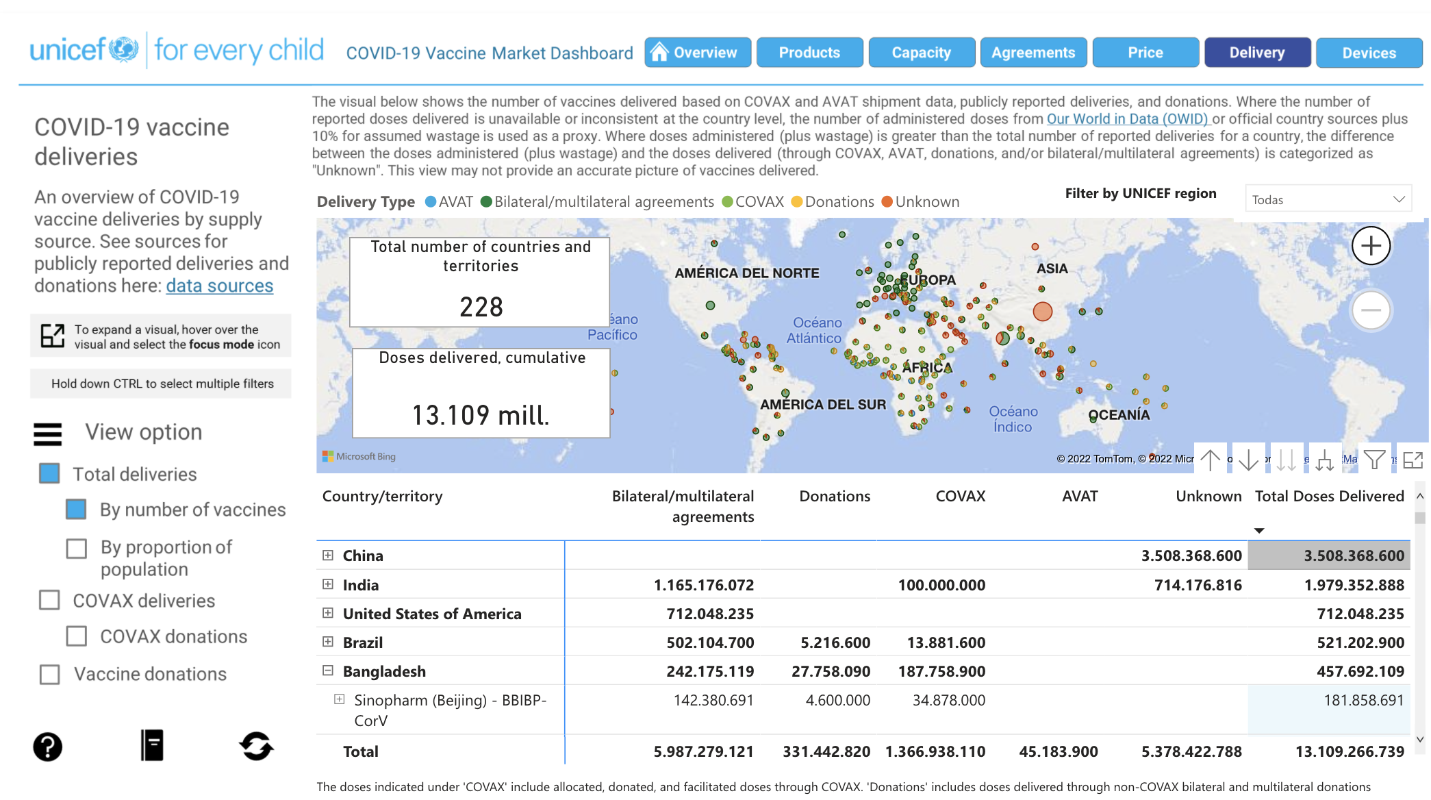The width and height of the screenshot is (1431, 800).
Task: Click the single drill down arrow icon
Action: pyautogui.click(x=1249, y=460)
